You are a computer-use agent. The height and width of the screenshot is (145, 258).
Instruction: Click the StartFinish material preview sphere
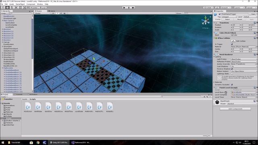(217, 102)
